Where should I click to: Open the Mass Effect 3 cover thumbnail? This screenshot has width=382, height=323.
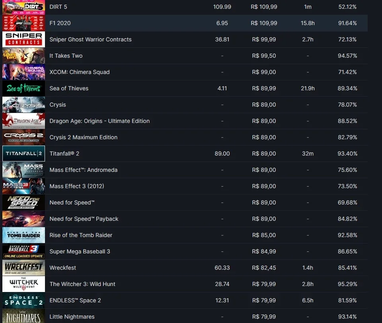click(23, 186)
